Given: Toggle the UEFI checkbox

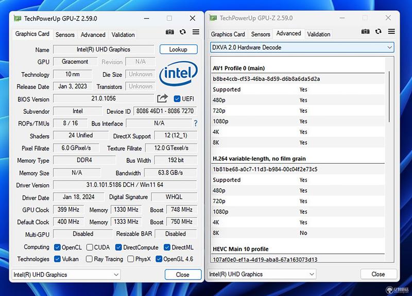Looking at the screenshot, I should pyautogui.click(x=177, y=99).
